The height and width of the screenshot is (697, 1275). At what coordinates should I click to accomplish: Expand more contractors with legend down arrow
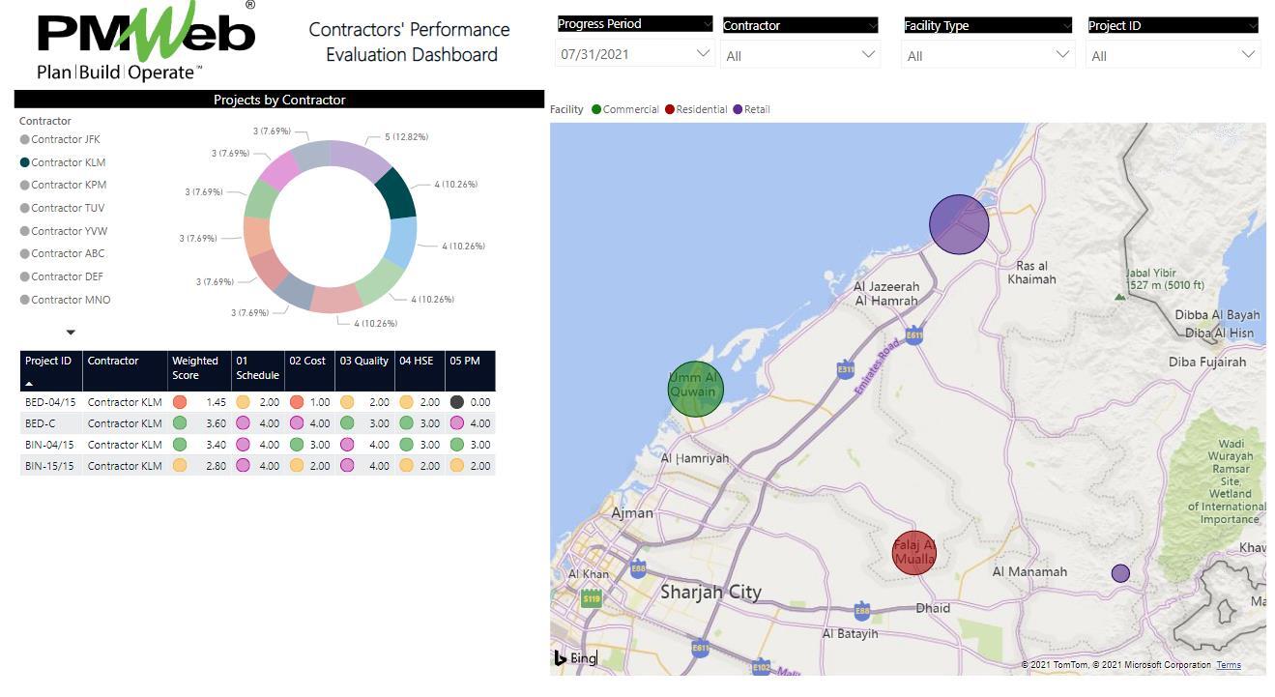tap(71, 333)
